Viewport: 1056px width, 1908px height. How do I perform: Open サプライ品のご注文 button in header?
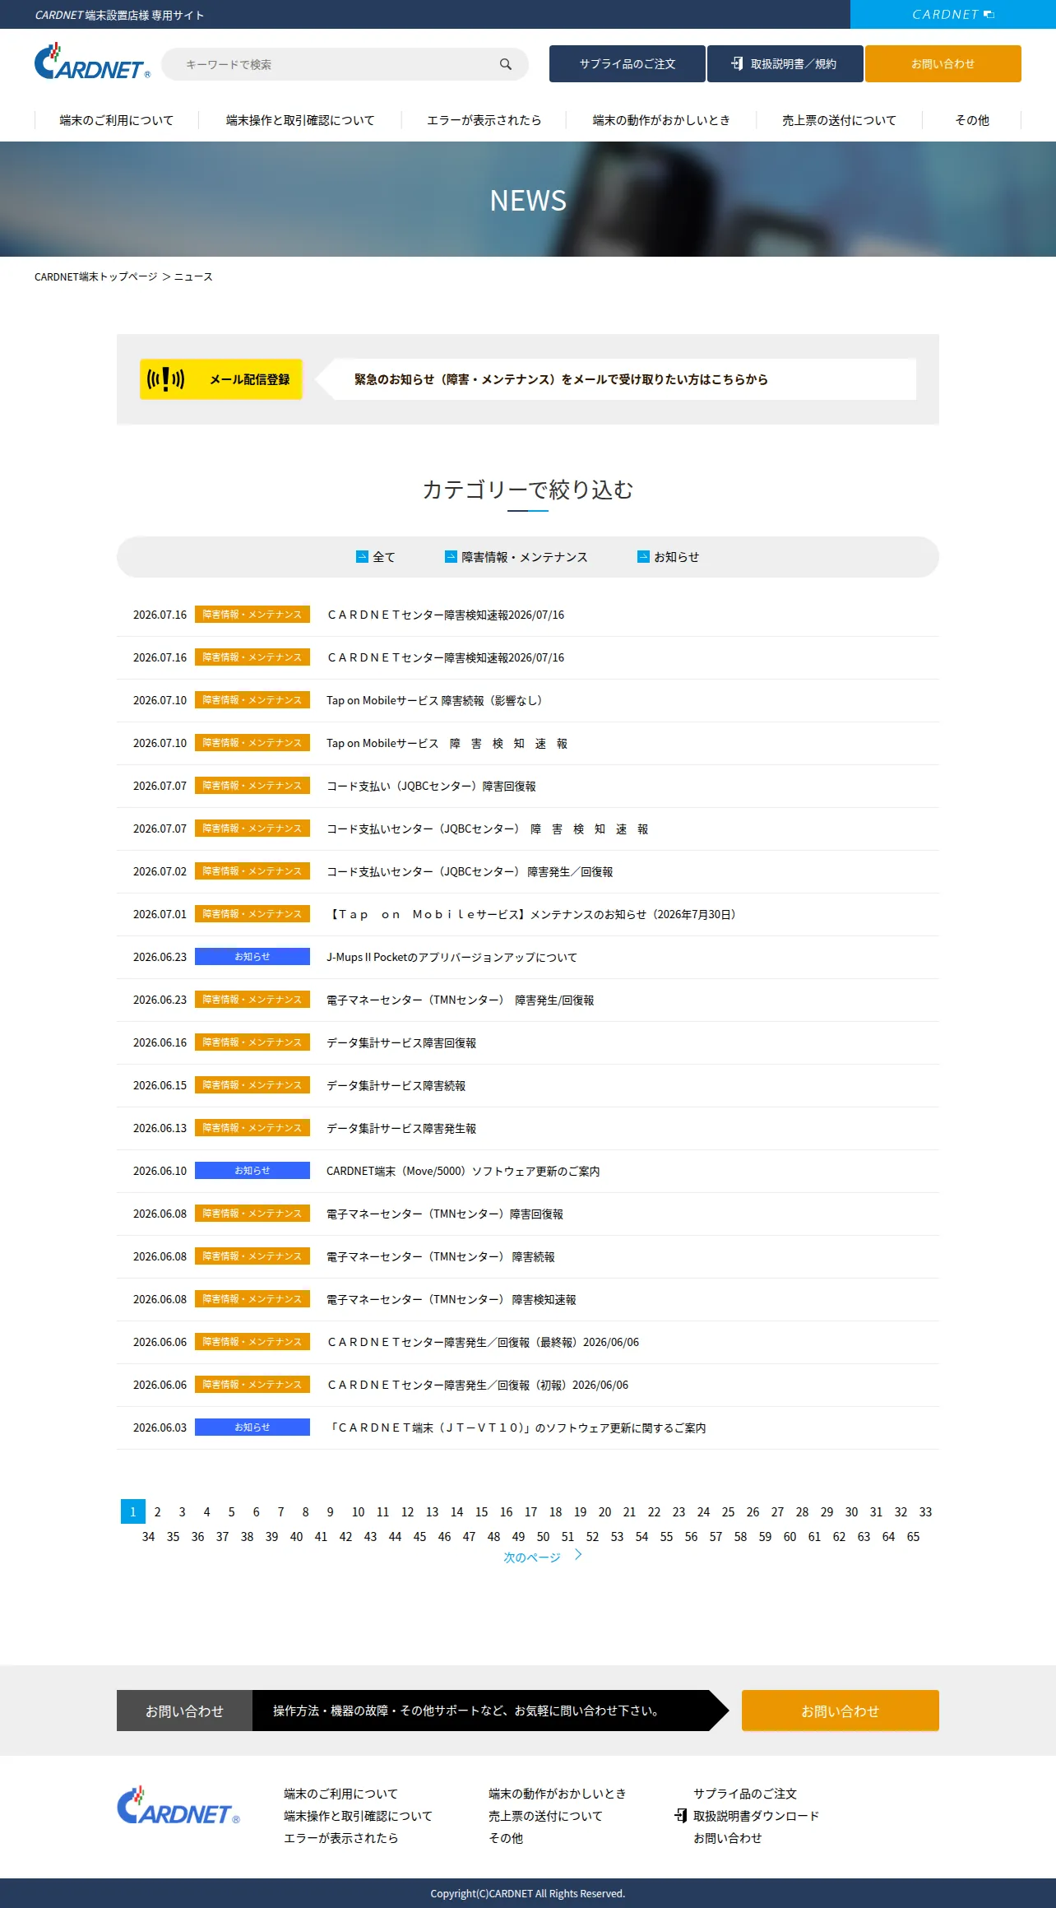pyautogui.click(x=628, y=63)
